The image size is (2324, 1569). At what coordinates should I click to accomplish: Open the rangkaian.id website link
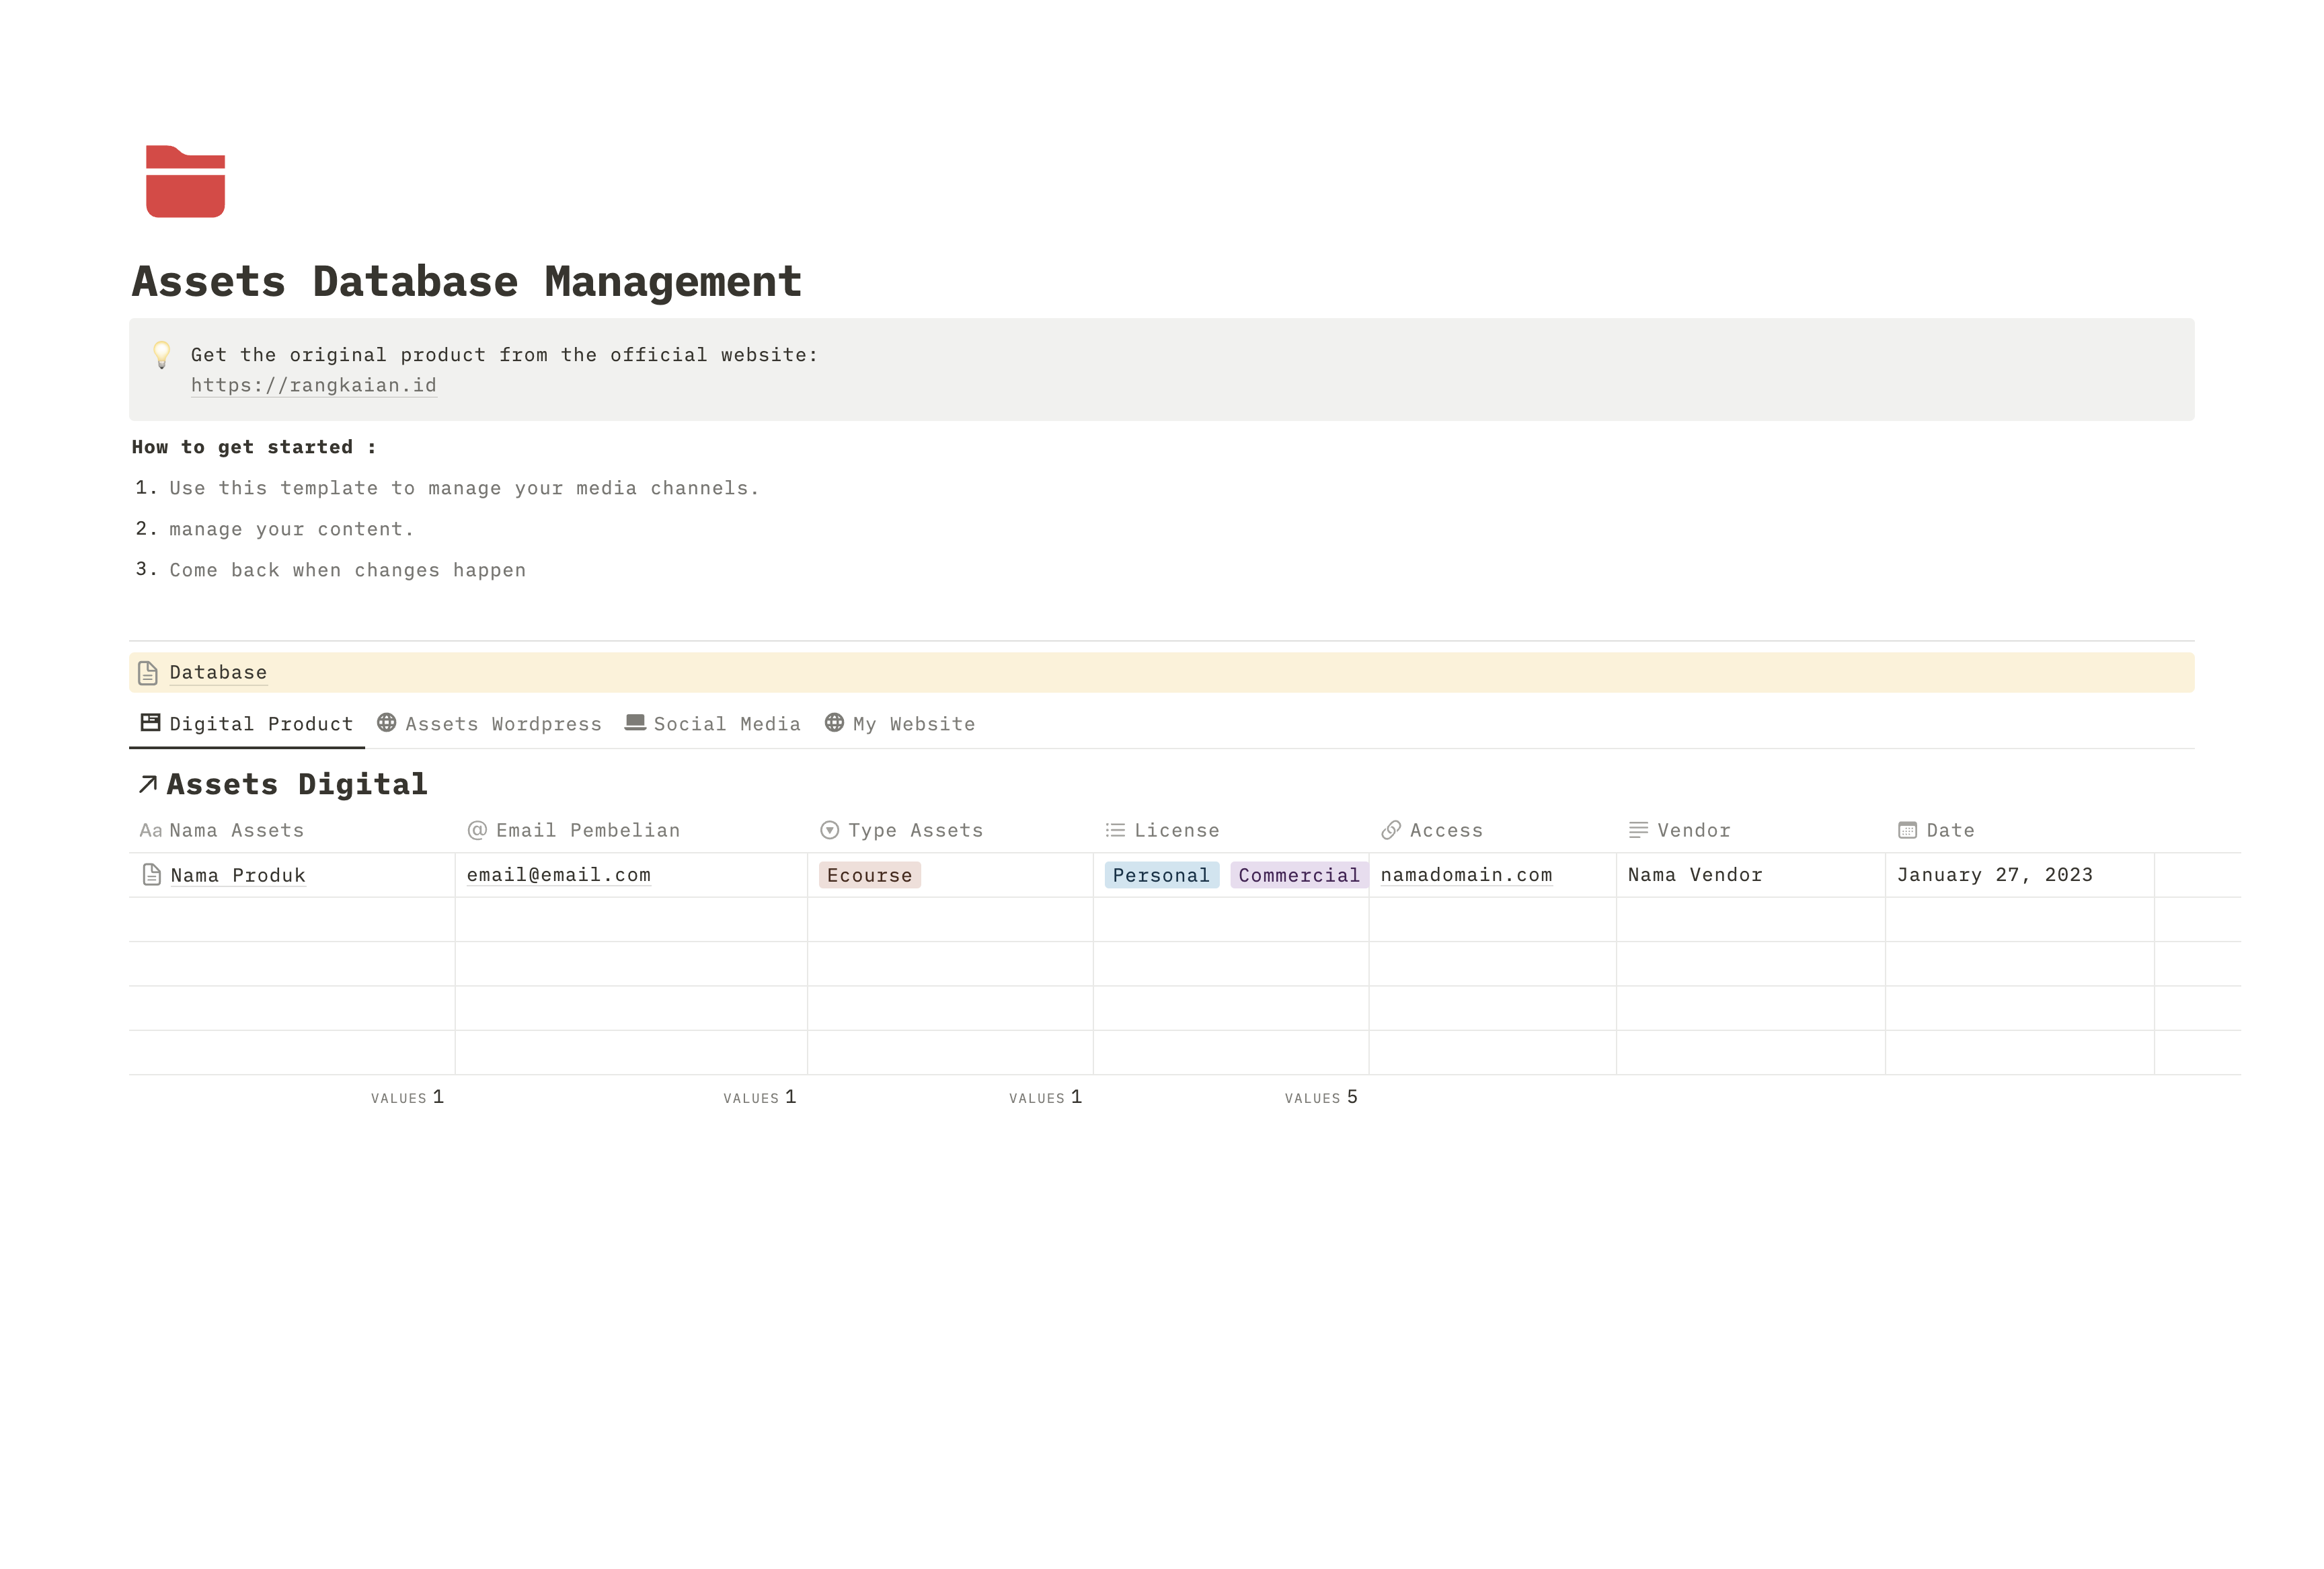coord(313,386)
